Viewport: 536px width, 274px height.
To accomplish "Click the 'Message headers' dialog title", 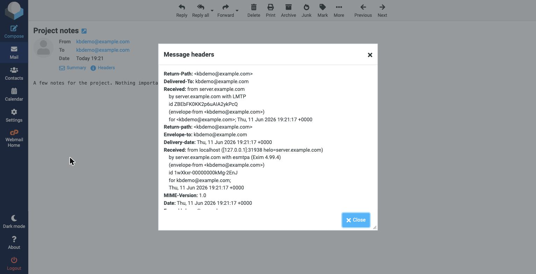I will (189, 55).
